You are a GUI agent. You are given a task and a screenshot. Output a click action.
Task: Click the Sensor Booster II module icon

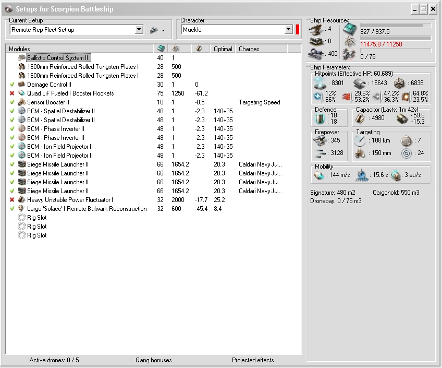click(x=22, y=102)
